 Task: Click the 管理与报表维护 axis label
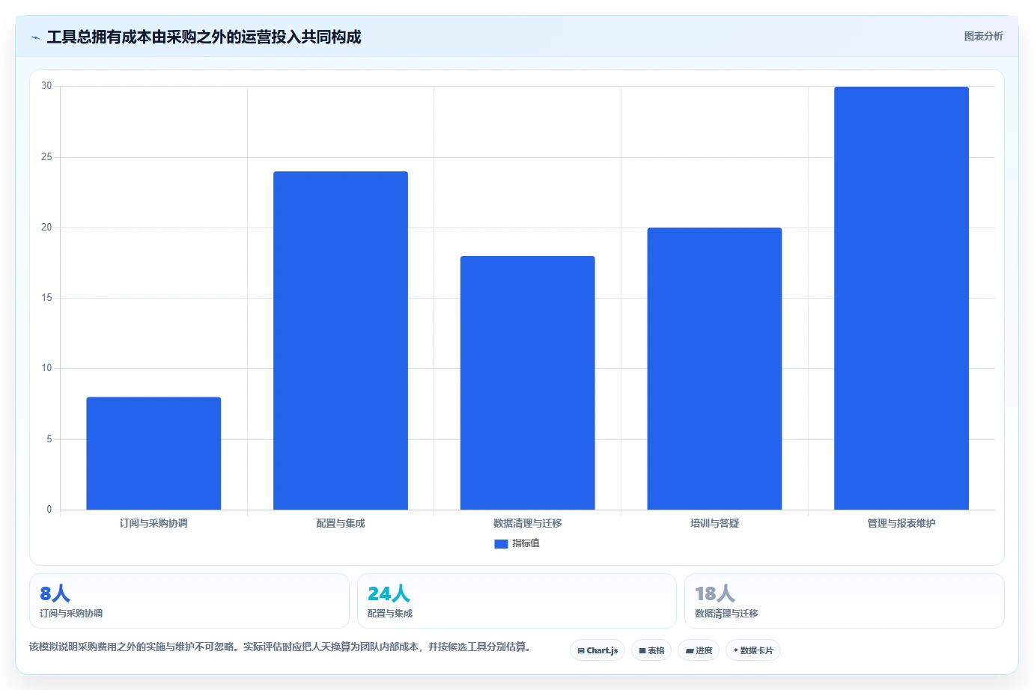point(901,523)
